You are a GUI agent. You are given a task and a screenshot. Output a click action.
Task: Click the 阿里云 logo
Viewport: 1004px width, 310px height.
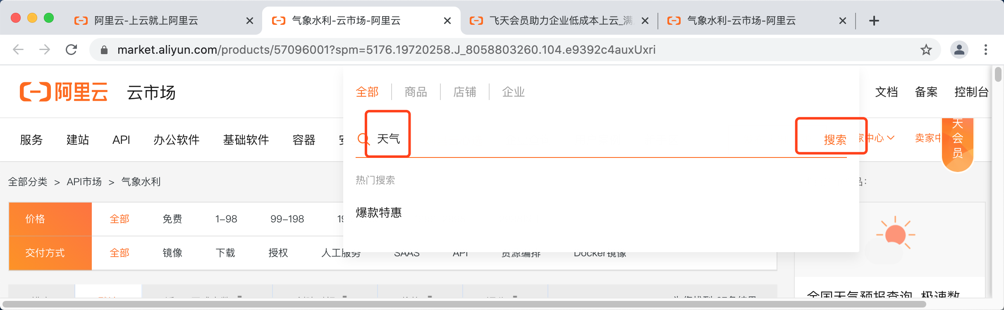pos(64,92)
